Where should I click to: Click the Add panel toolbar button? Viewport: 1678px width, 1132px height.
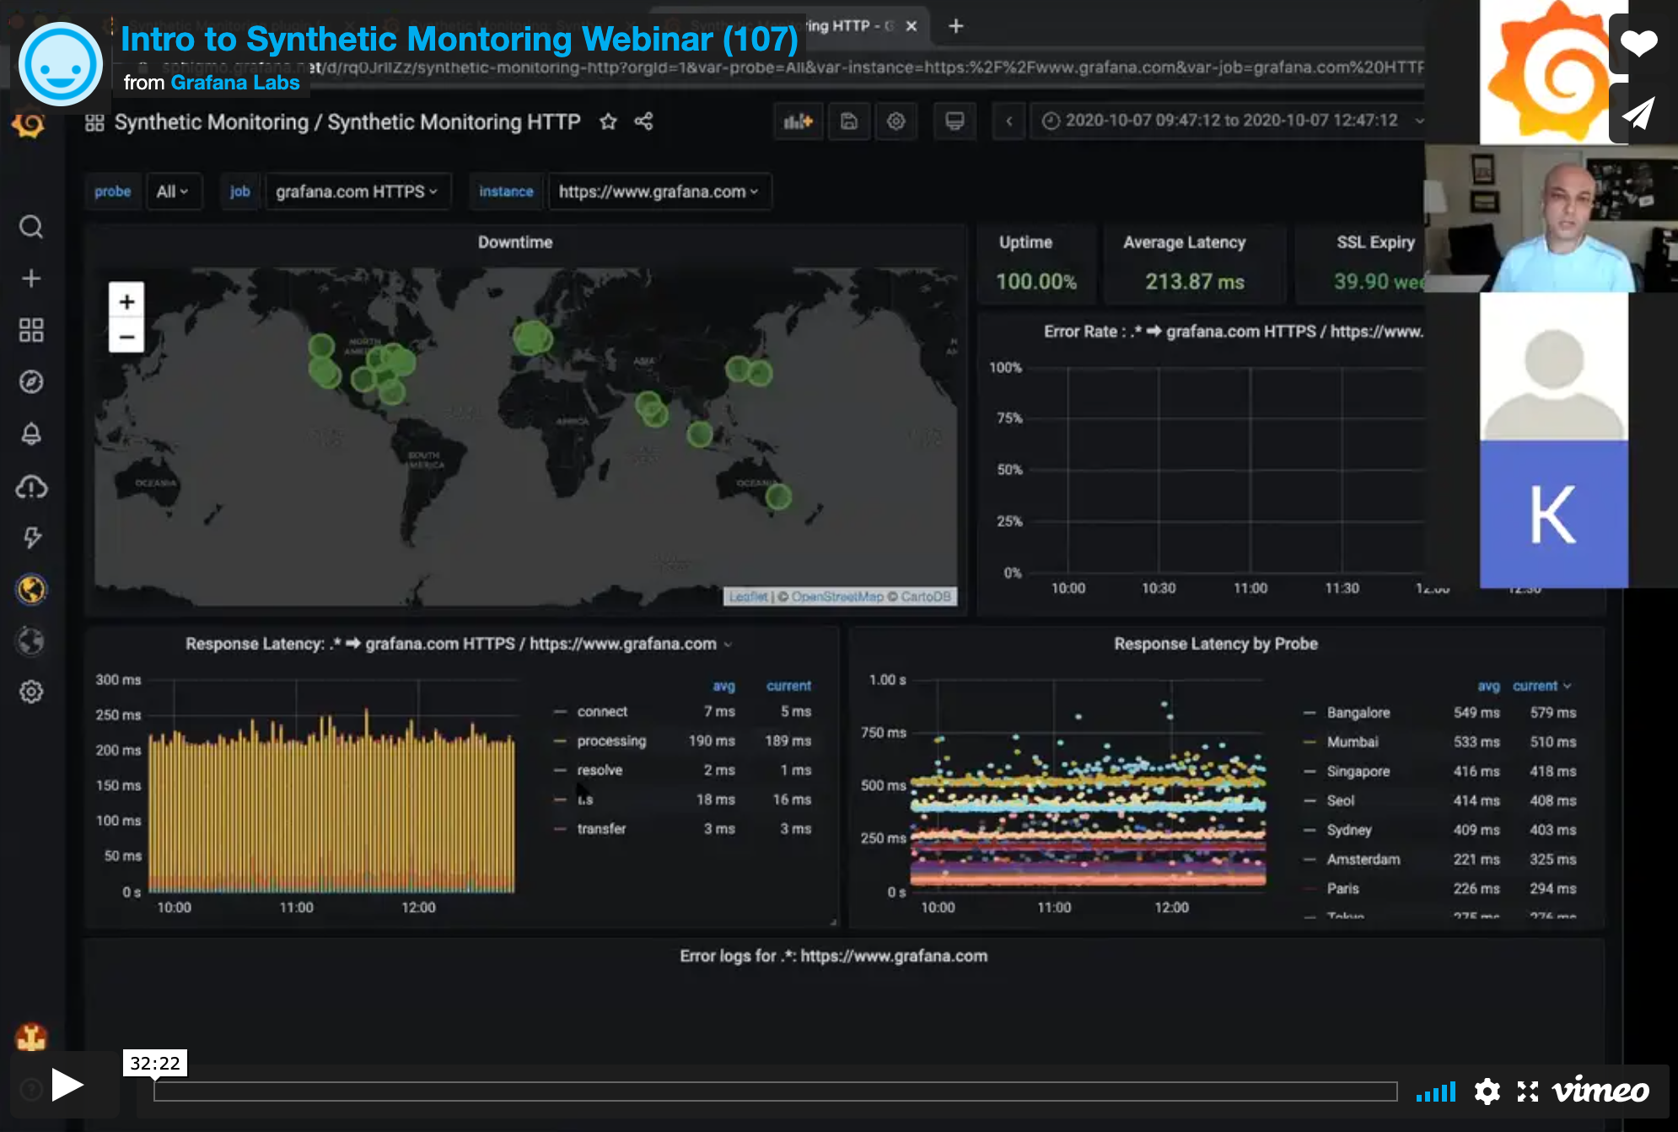pyautogui.click(x=799, y=121)
